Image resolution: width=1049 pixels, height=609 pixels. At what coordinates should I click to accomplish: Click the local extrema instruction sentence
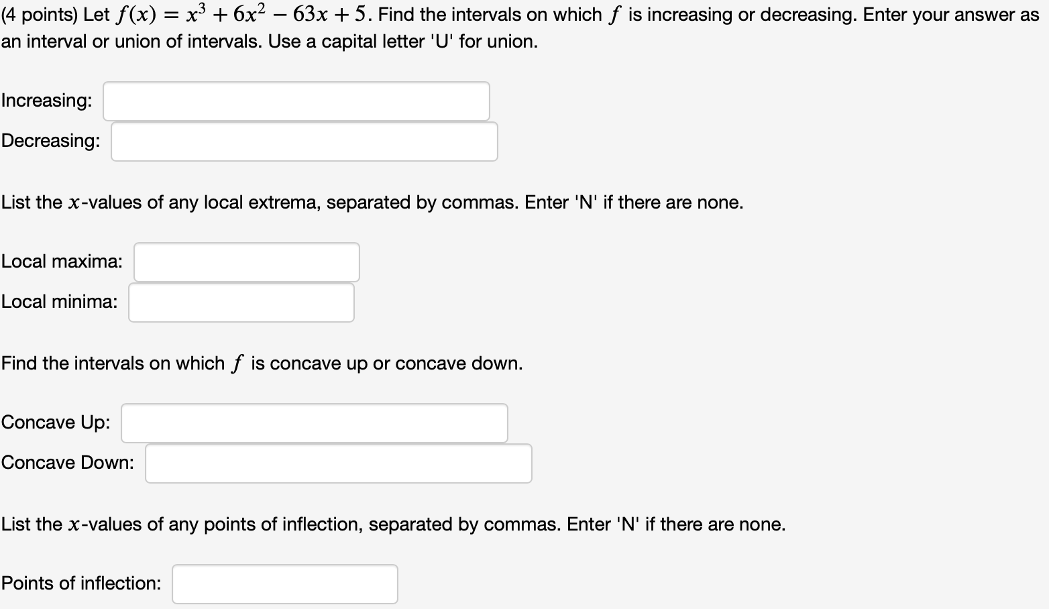point(372,202)
